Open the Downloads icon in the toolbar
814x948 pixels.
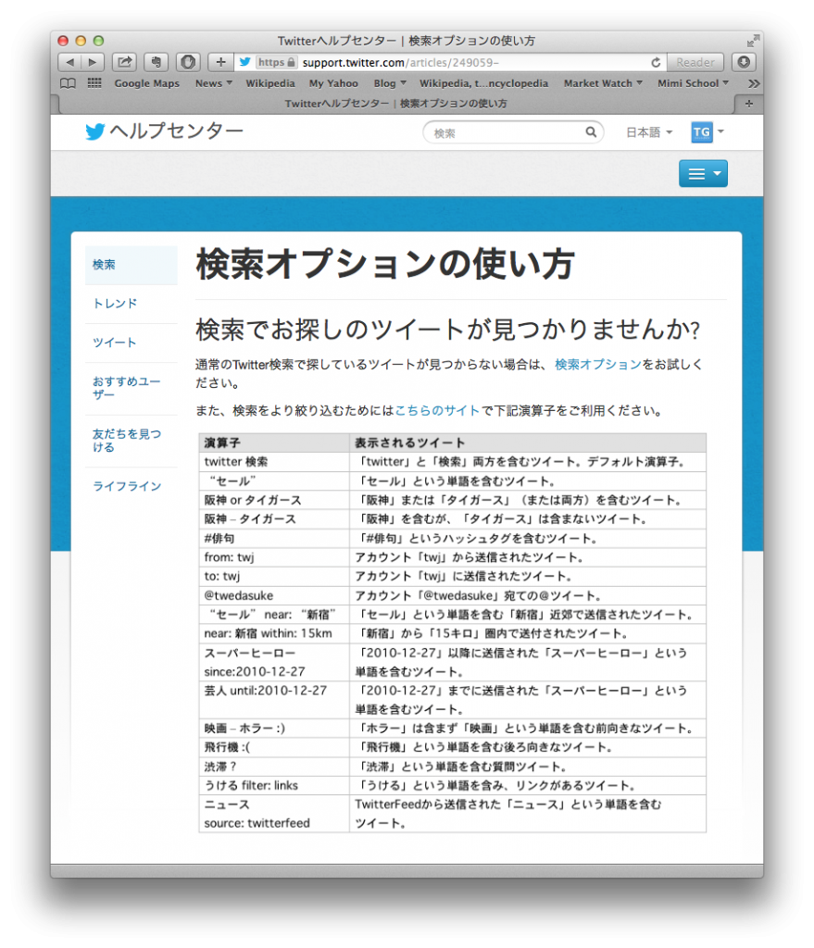(744, 62)
